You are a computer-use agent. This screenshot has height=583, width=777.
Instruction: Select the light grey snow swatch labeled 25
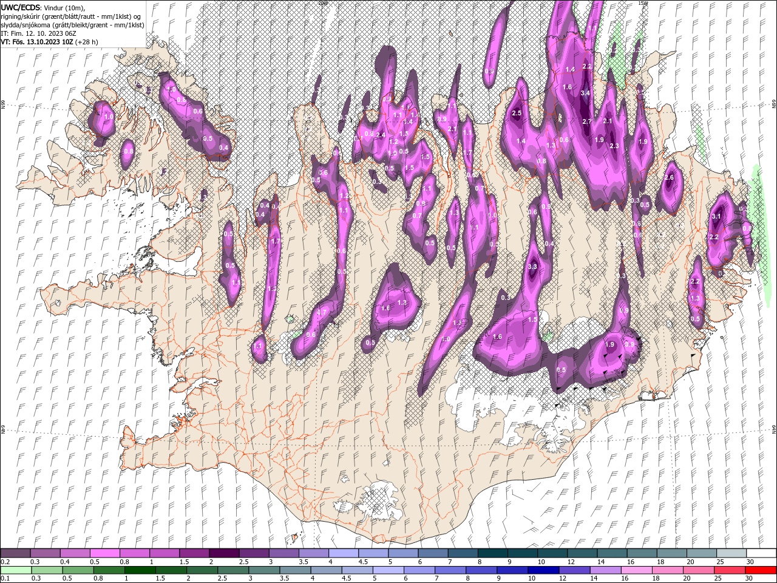click(x=731, y=553)
